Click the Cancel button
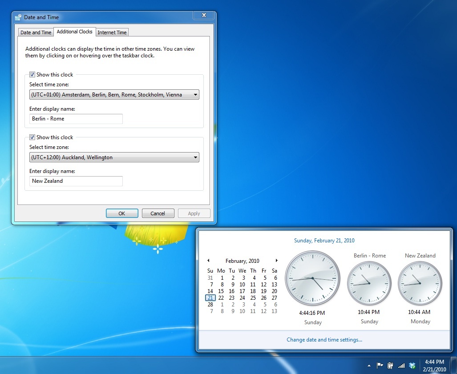Image resolution: width=457 pixels, height=374 pixels. [x=158, y=213]
